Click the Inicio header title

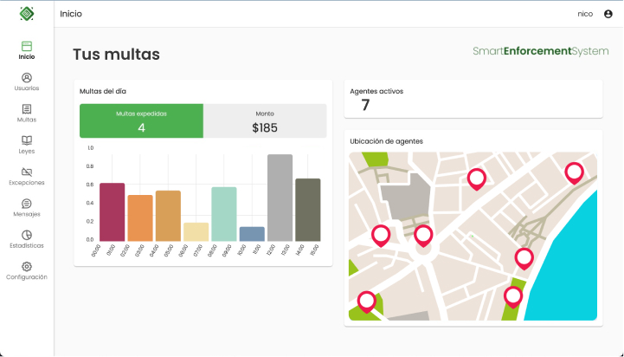click(71, 14)
